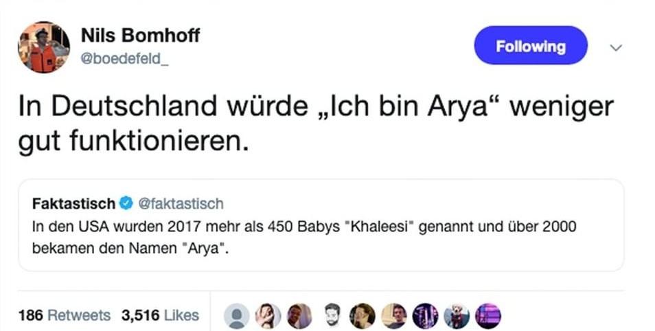Click the Following button
Viewport: 655px width, 331px height.
click(531, 45)
